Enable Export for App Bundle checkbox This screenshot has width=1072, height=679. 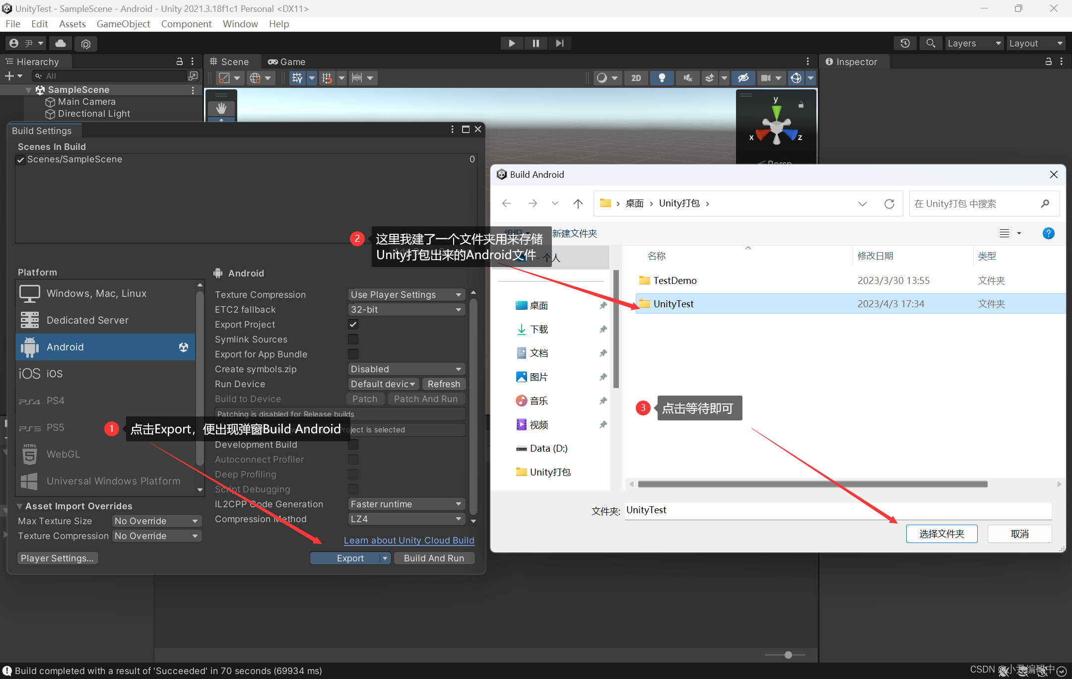click(x=353, y=354)
